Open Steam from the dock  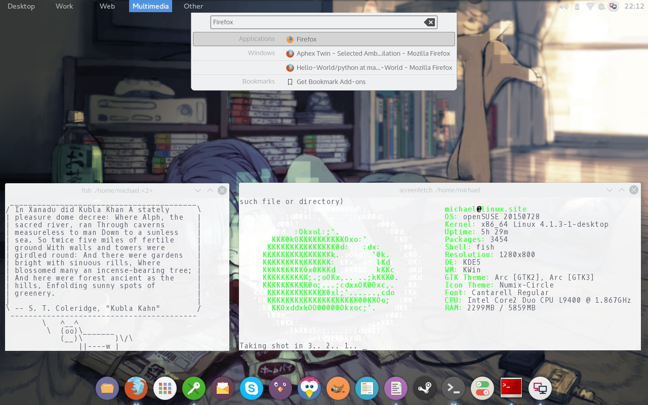tap(424, 388)
